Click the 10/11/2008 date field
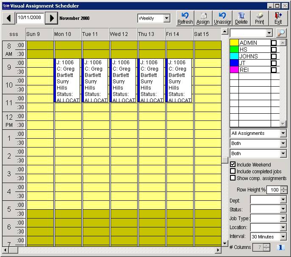Image resolution: width=291 pixels, height=257 pixels. [x=30, y=18]
